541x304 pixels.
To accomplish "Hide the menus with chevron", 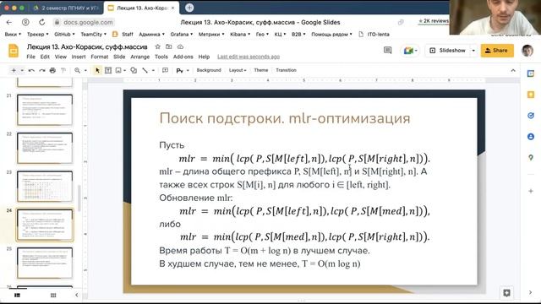I will (x=513, y=70).
